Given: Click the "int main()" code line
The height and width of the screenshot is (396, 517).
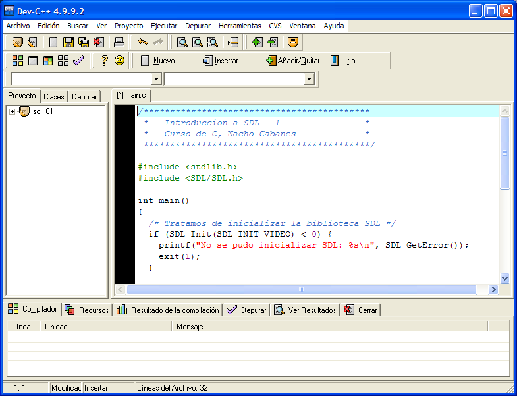Looking at the screenshot, I should [163, 201].
